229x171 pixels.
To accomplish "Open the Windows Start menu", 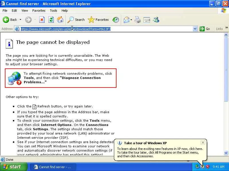I will (14, 167).
